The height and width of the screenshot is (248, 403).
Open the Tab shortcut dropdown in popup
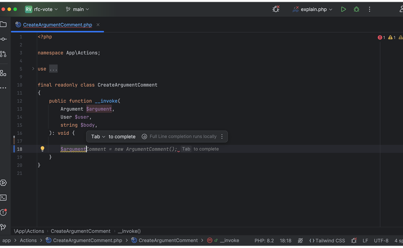(98, 136)
